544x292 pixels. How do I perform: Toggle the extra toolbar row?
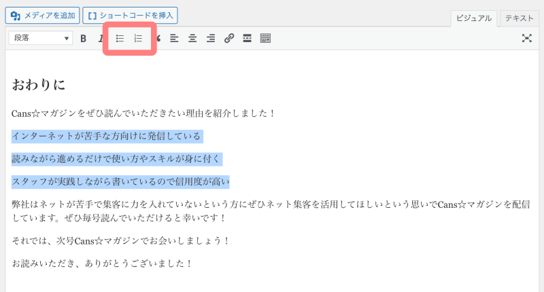coord(266,39)
